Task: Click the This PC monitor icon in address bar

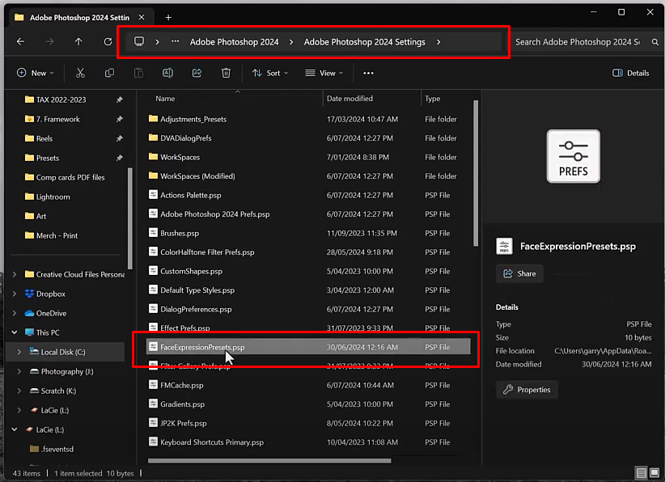Action: pyautogui.click(x=139, y=41)
